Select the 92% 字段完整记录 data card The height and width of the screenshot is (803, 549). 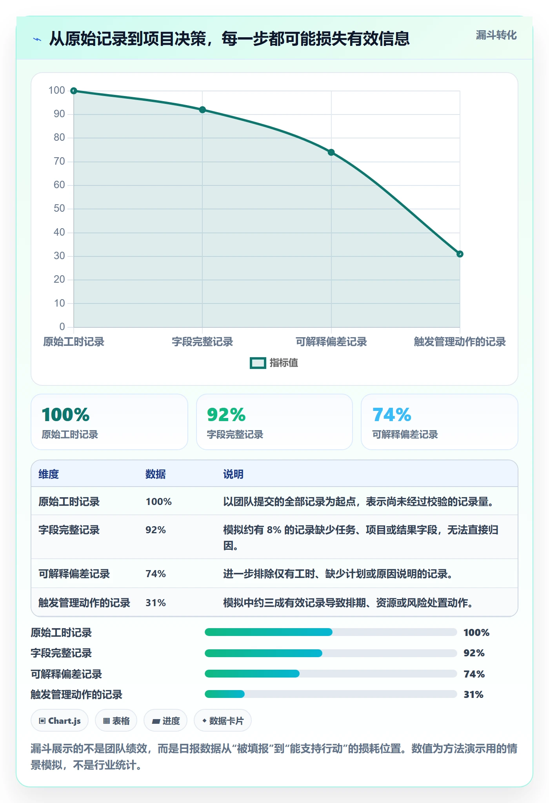(x=274, y=422)
